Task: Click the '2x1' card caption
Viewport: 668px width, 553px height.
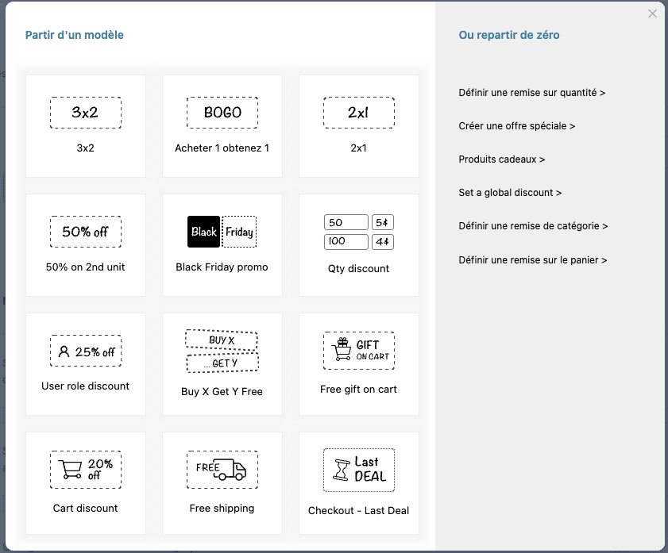Action: pos(359,148)
